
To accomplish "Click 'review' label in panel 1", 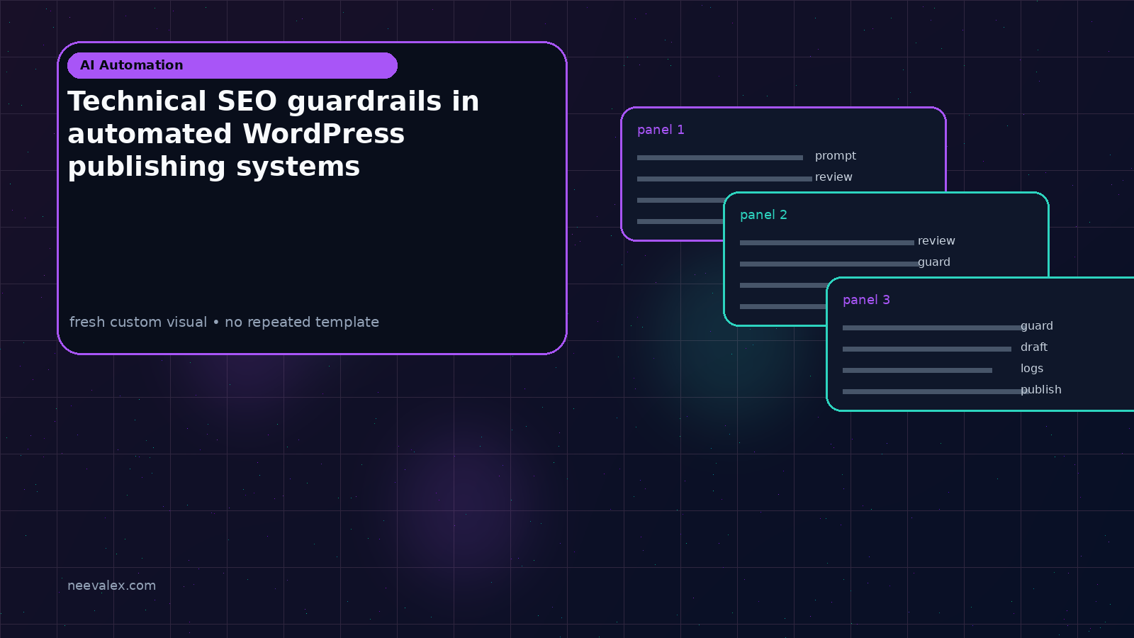I will pos(833,177).
